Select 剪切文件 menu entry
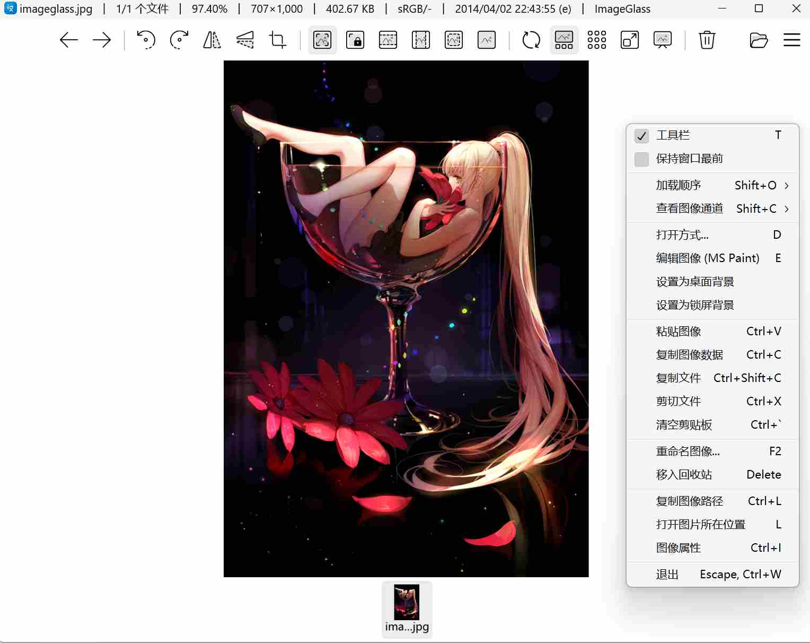 [x=712, y=402]
